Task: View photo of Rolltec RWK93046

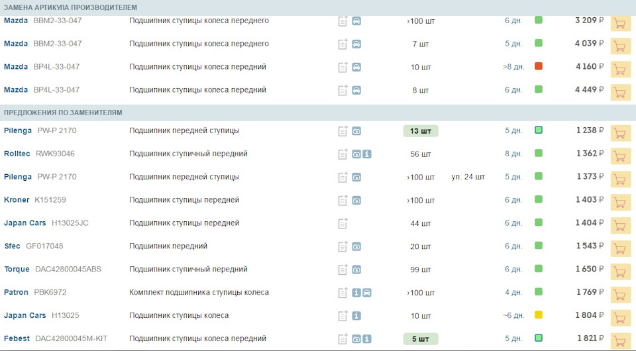Action: [356, 154]
